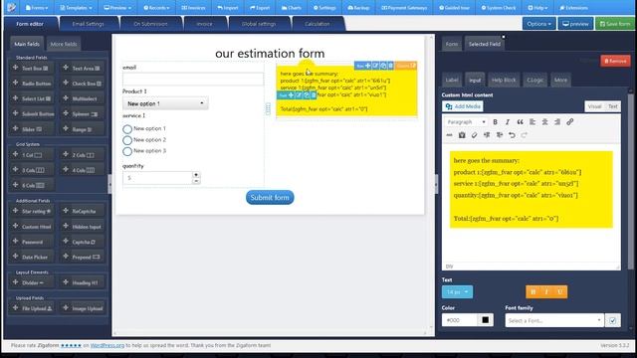Screen dimensions: 637x358
Task: Add a ReCaptcha field
Action: [83, 211]
